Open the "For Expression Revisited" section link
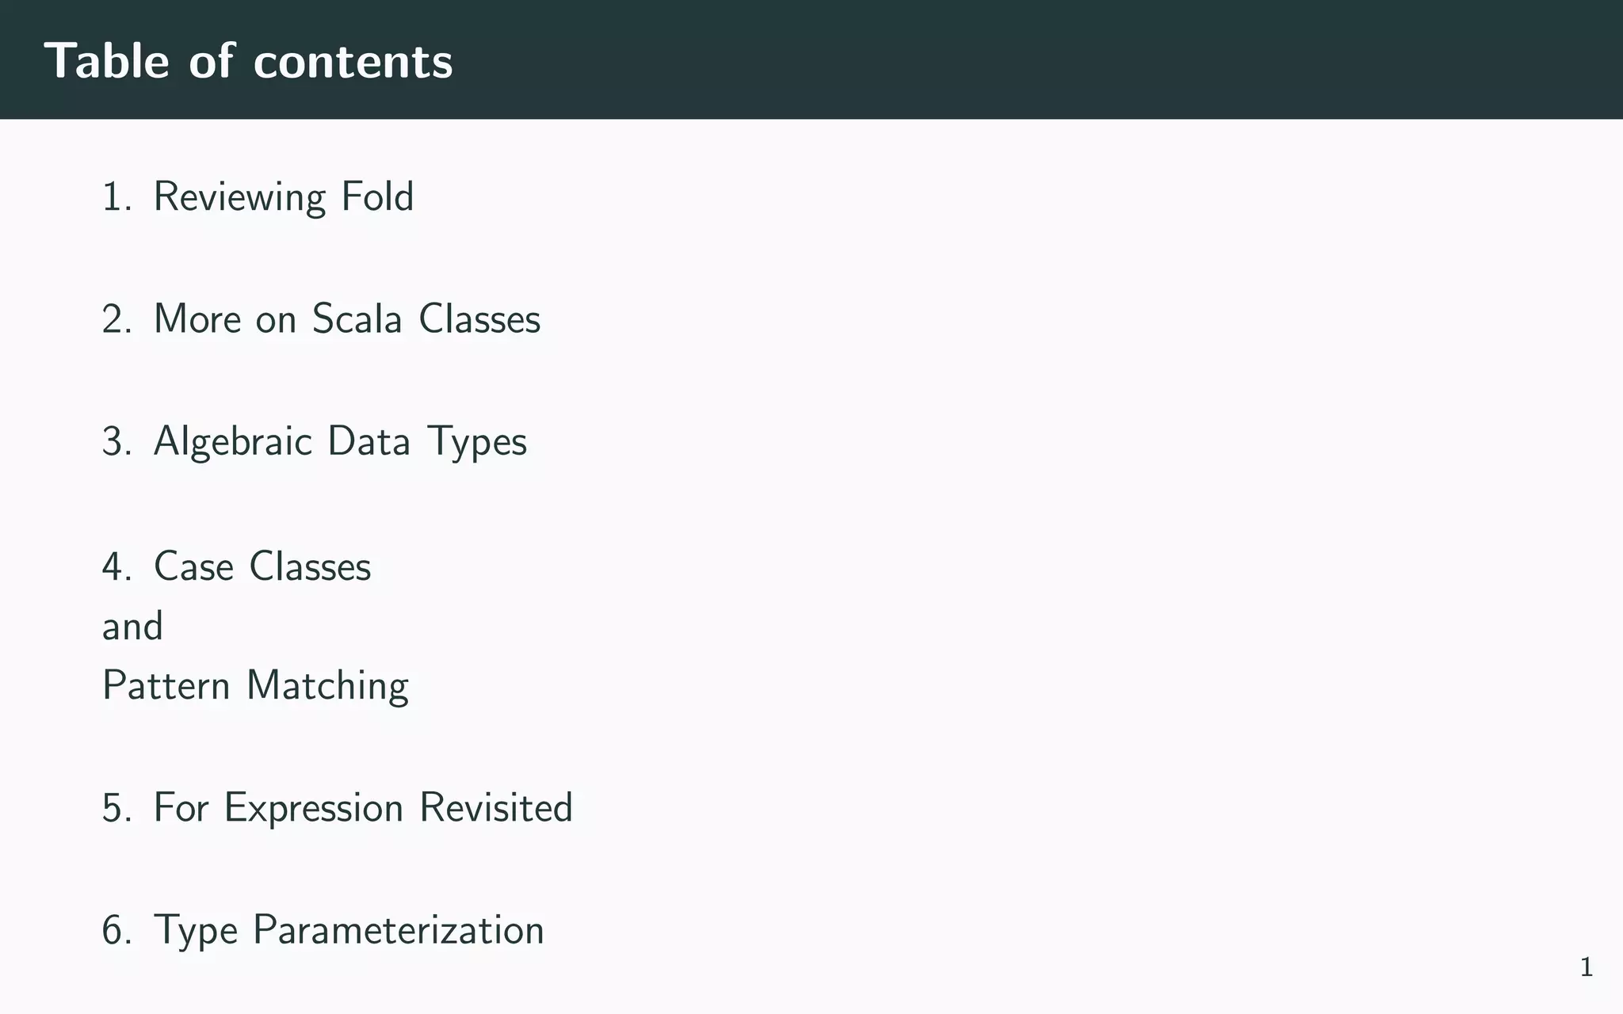Screen dimensions: 1623x1014 362,808
